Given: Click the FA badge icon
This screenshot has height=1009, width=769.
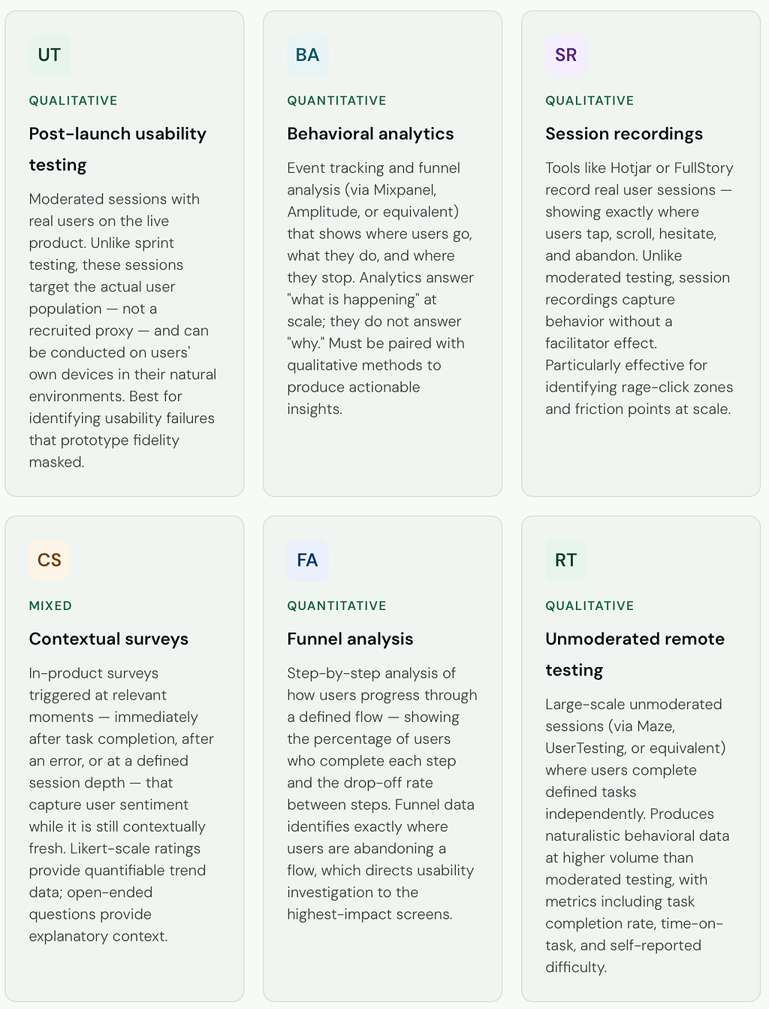Looking at the screenshot, I should [x=308, y=560].
